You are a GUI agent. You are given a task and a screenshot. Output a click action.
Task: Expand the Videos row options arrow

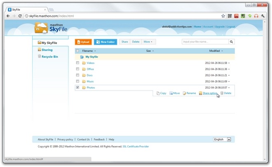(x=229, y=63)
